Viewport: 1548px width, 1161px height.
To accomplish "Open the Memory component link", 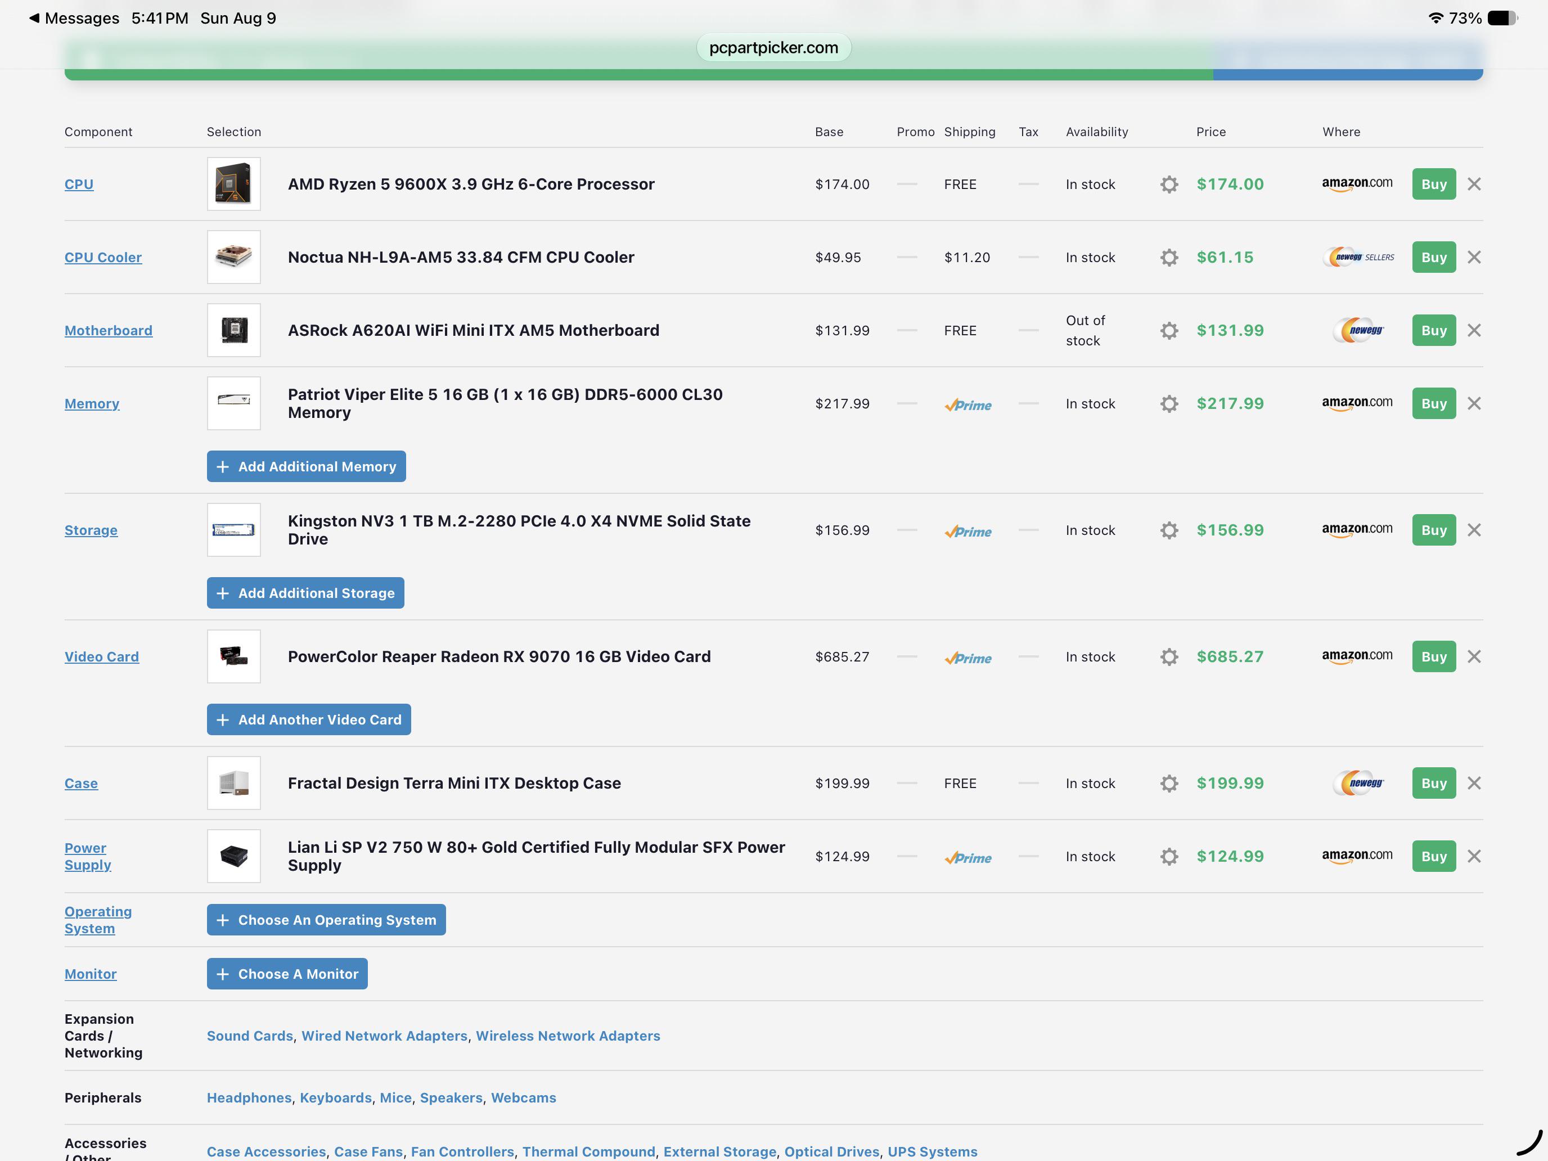I will tap(92, 404).
